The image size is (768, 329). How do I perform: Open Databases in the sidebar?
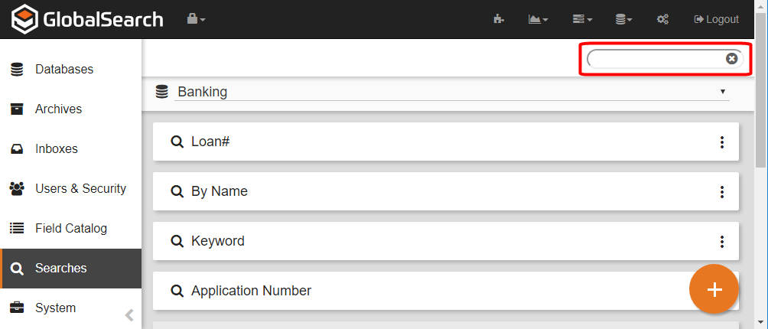pyautogui.click(x=64, y=69)
